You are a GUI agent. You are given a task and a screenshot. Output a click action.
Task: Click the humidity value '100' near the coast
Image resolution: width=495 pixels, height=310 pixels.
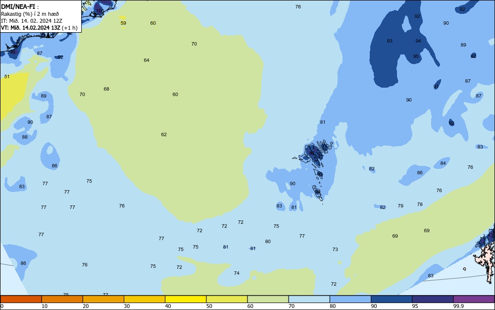pyautogui.click(x=100, y=11)
